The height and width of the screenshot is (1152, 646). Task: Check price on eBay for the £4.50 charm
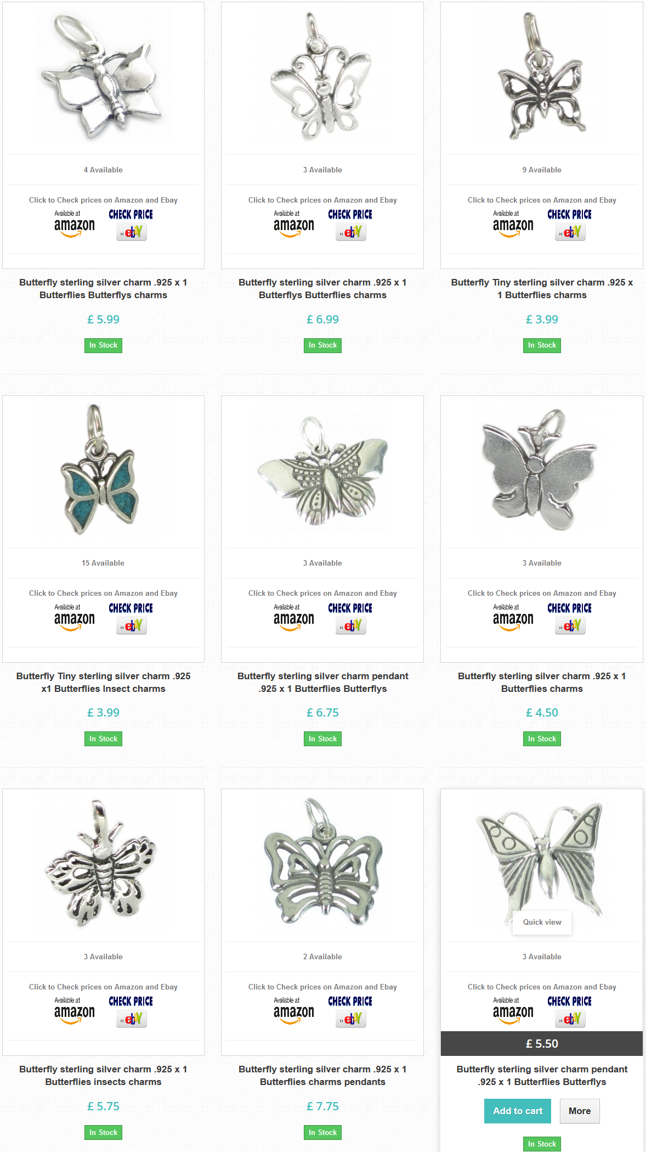click(570, 618)
